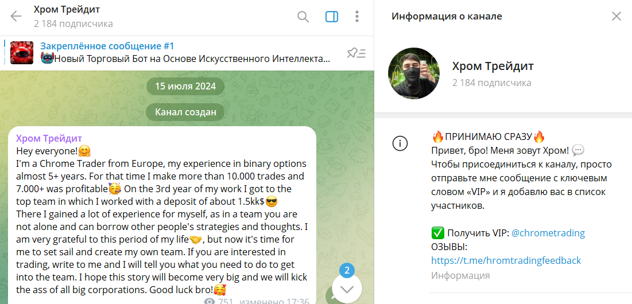Viewport: 632px width, 304px height.
Task: Click the 2 184 подписчика header subtitle
Action: click(73, 24)
